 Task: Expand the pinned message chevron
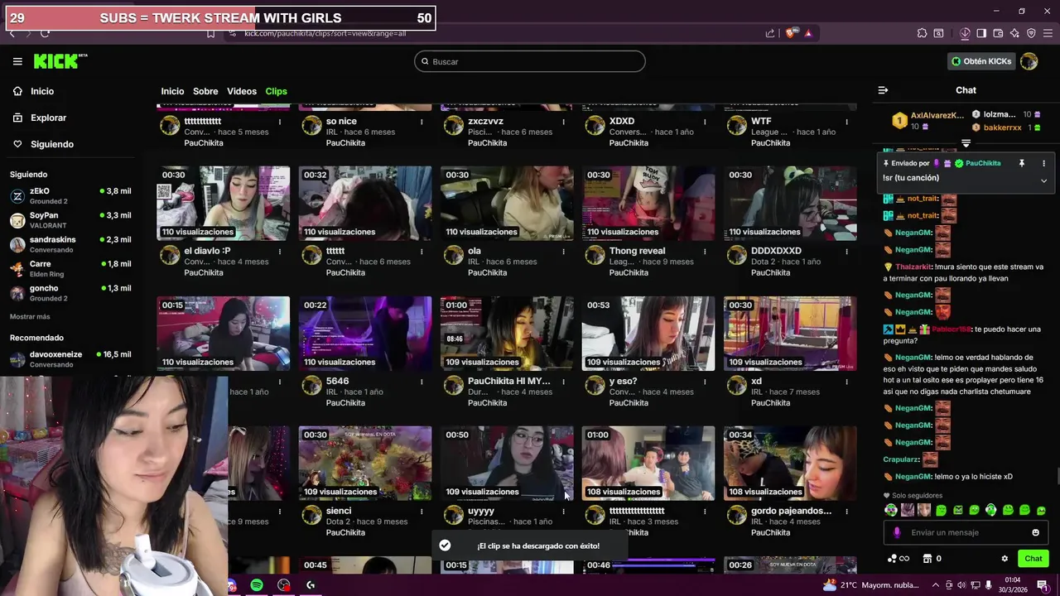tap(1043, 180)
